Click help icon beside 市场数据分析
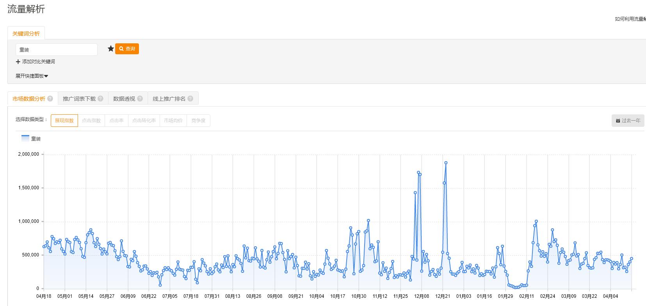Image resolution: width=646 pixels, height=306 pixels. [x=50, y=99]
